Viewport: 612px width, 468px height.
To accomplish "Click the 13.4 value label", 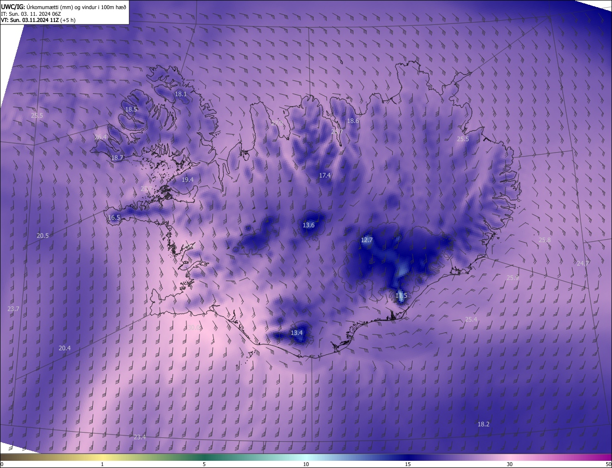I will (x=297, y=333).
